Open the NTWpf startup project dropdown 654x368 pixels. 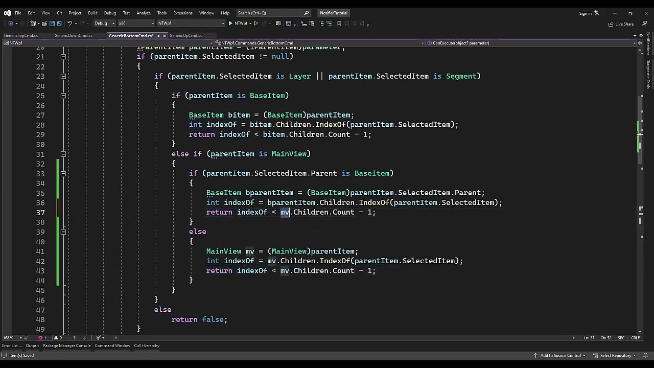point(191,23)
